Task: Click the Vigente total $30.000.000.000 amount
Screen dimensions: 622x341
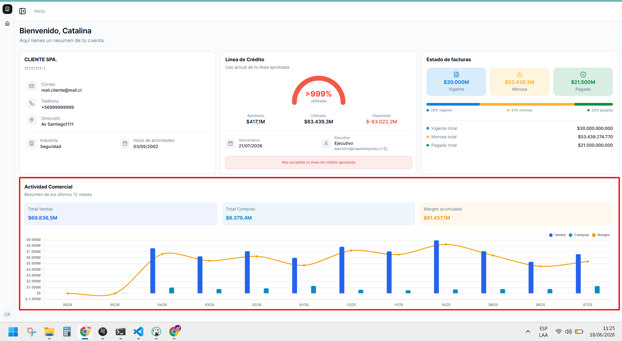Action: (x=595, y=129)
